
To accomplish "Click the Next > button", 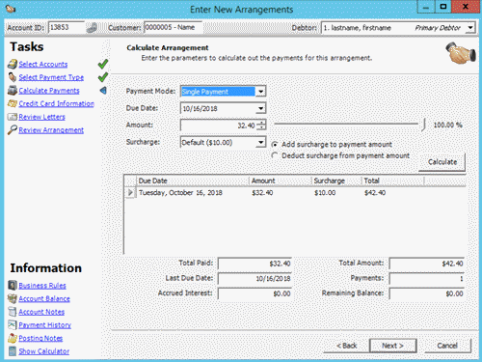I will click(393, 346).
